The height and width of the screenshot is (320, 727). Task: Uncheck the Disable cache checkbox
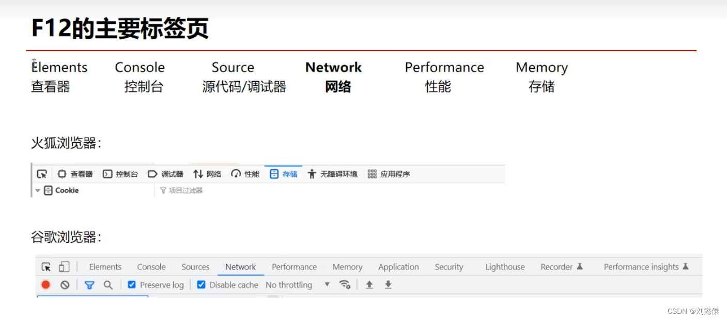(201, 285)
